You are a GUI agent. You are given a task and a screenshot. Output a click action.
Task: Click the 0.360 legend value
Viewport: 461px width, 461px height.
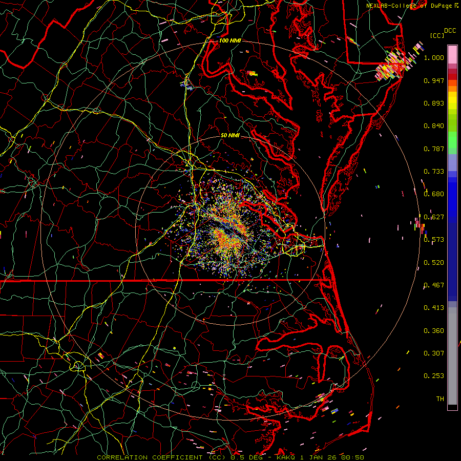[x=434, y=331]
